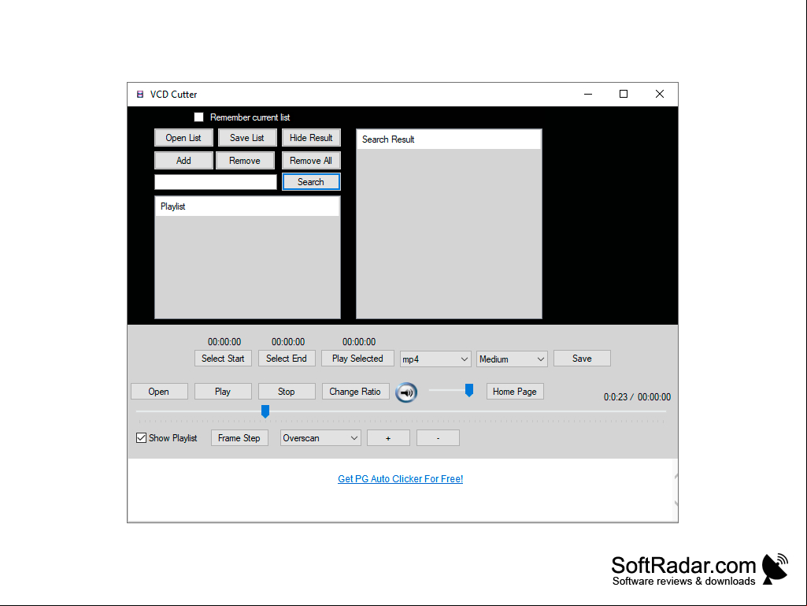Click Remove button beside Add
This screenshot has width=807, height=606.
coord(245,160)
